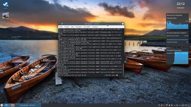Open the Правка menu in Konsole
This screenshot has width=191, height=107.
tap(67, 27)
